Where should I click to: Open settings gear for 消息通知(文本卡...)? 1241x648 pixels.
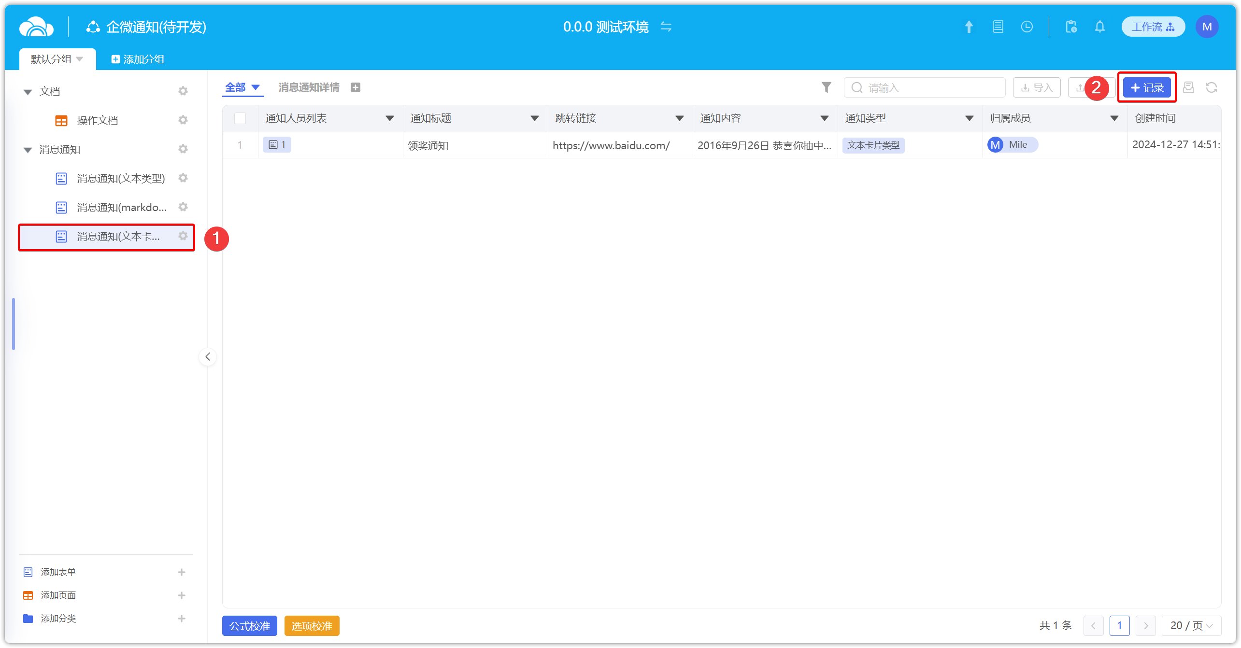183,236
